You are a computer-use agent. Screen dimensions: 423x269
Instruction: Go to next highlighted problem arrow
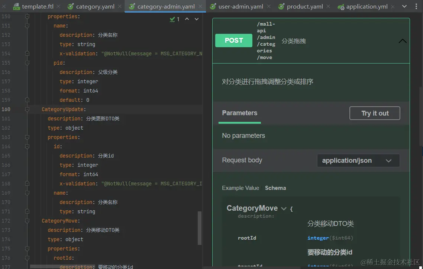(197, 19)
